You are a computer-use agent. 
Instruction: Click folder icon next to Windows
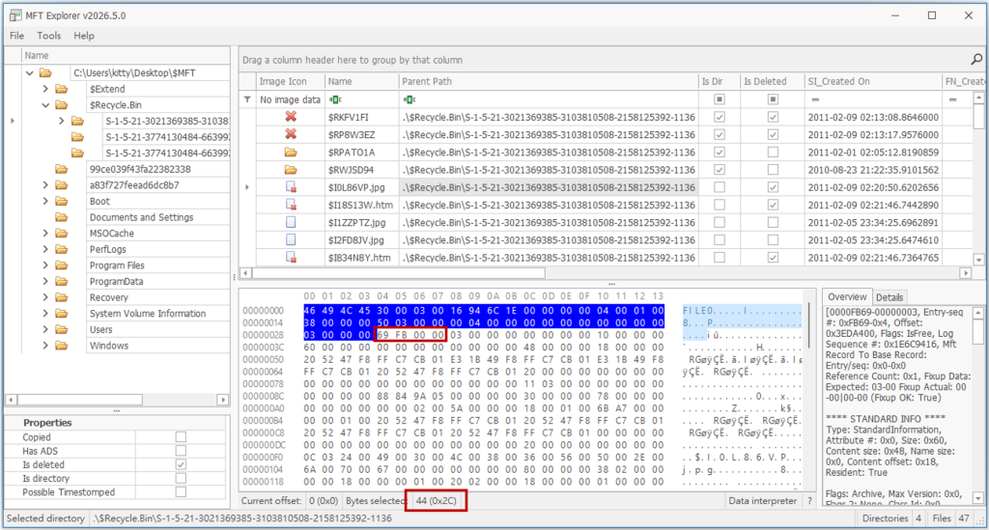(61, 346)
